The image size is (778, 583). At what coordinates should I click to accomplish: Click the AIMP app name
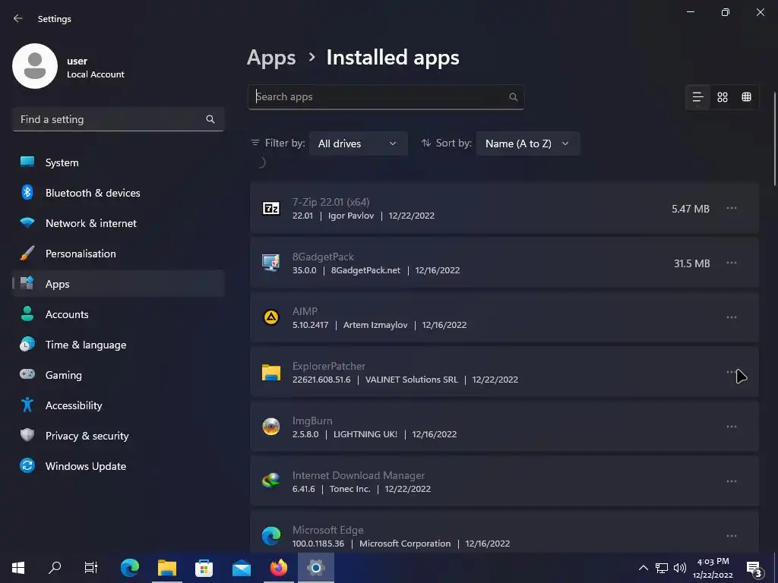click(305, 311)
